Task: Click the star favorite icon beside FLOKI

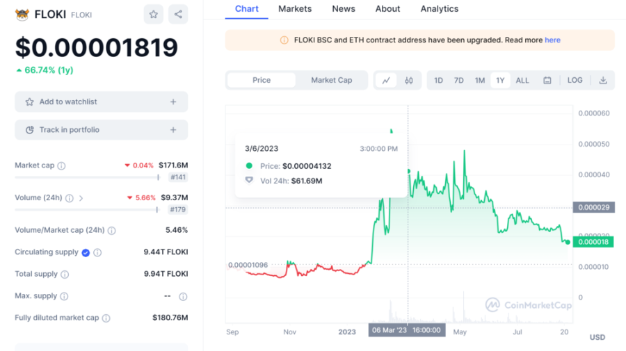Action: 153,15
